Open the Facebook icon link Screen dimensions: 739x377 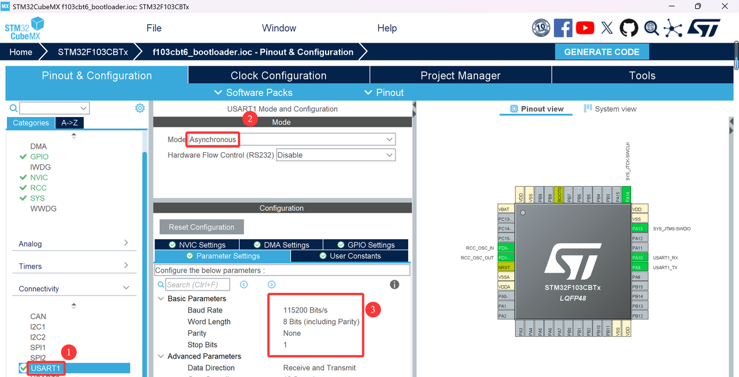tap(563, 28)
